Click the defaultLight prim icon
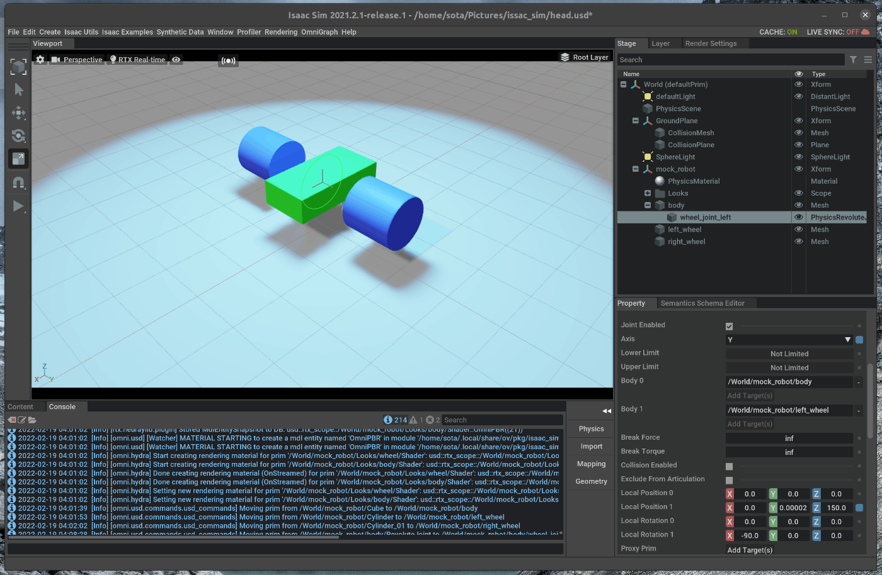Screen dimensions: 882x575 pyautogui.click(x=648, y=96)
